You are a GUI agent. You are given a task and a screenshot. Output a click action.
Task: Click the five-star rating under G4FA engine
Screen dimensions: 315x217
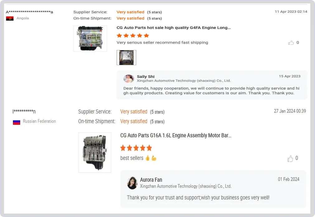pyautogui.click(x=133, y=35)
